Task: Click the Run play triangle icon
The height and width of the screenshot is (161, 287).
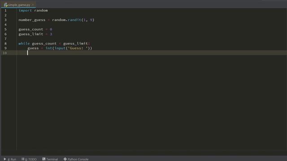Action: click(5, 159)
